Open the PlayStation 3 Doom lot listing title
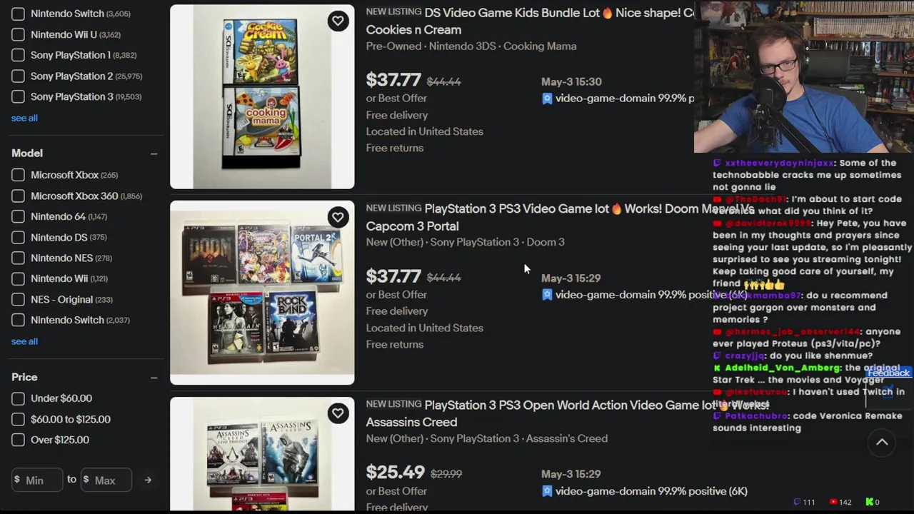Screen dimensions: 914x514 560,217
